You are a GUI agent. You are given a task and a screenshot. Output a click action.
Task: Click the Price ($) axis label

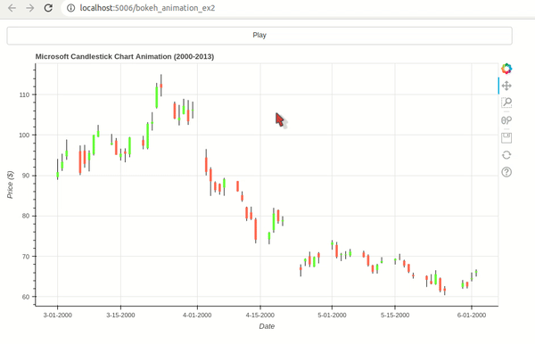pos(10,184)
